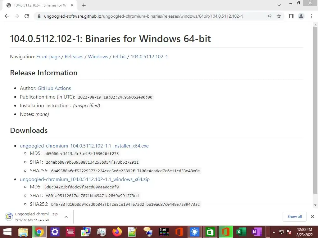Launch Excel from the taskbar
The image size is (318, 238).
coord(241,232)
